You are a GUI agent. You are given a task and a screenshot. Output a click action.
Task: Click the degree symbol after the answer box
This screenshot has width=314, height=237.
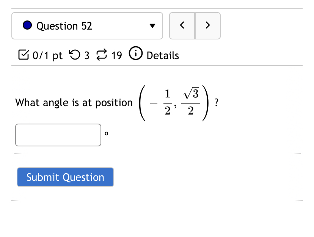[x=107, y=133]
